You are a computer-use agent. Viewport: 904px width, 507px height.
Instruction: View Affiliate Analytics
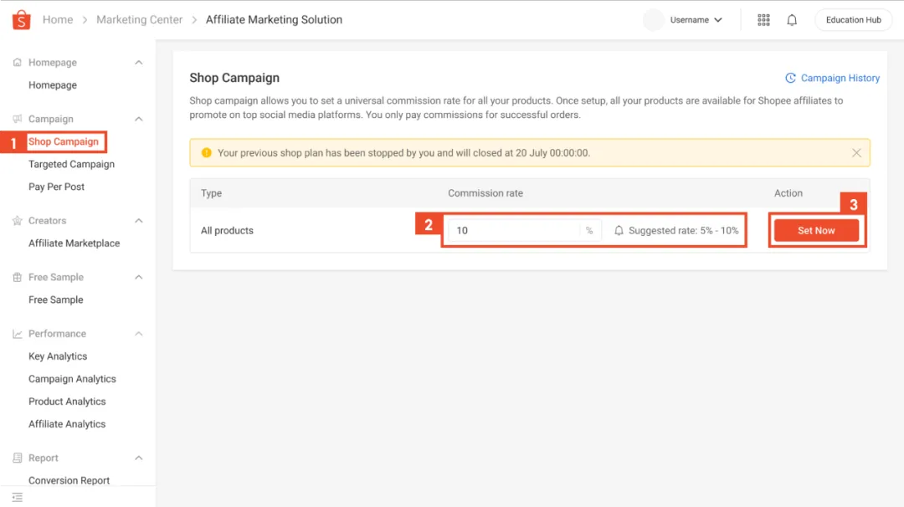point(67,424)
